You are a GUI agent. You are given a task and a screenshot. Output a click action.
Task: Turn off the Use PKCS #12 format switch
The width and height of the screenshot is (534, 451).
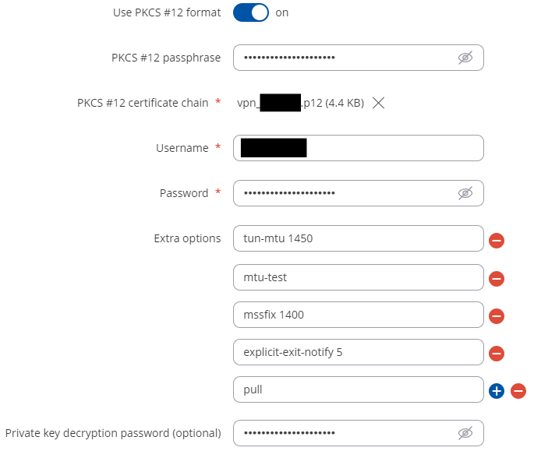(x=251, y=12)
